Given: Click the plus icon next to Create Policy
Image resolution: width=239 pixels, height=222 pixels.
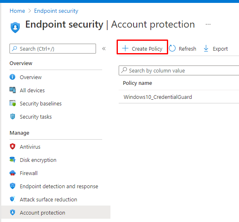Looking at the screenshot, I should [x=125, y=48].
